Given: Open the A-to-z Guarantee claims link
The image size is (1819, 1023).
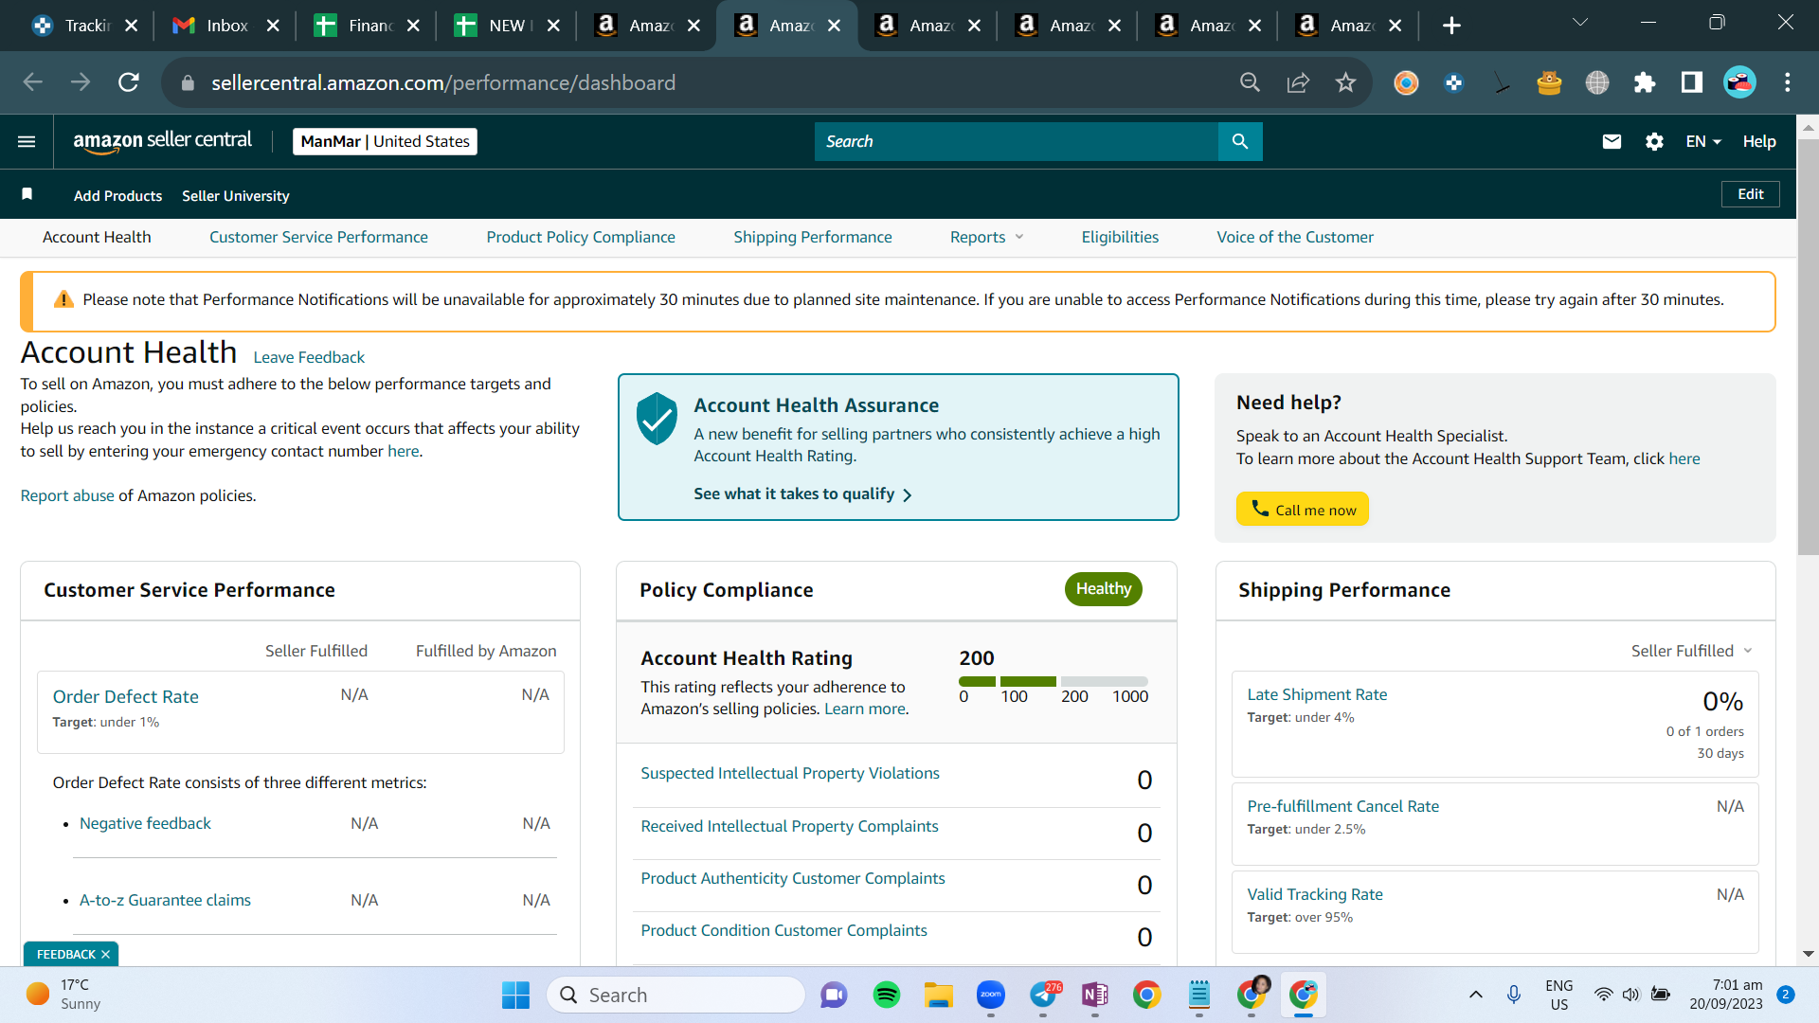Looking at the screenshot, I should [x=165, y=900].
